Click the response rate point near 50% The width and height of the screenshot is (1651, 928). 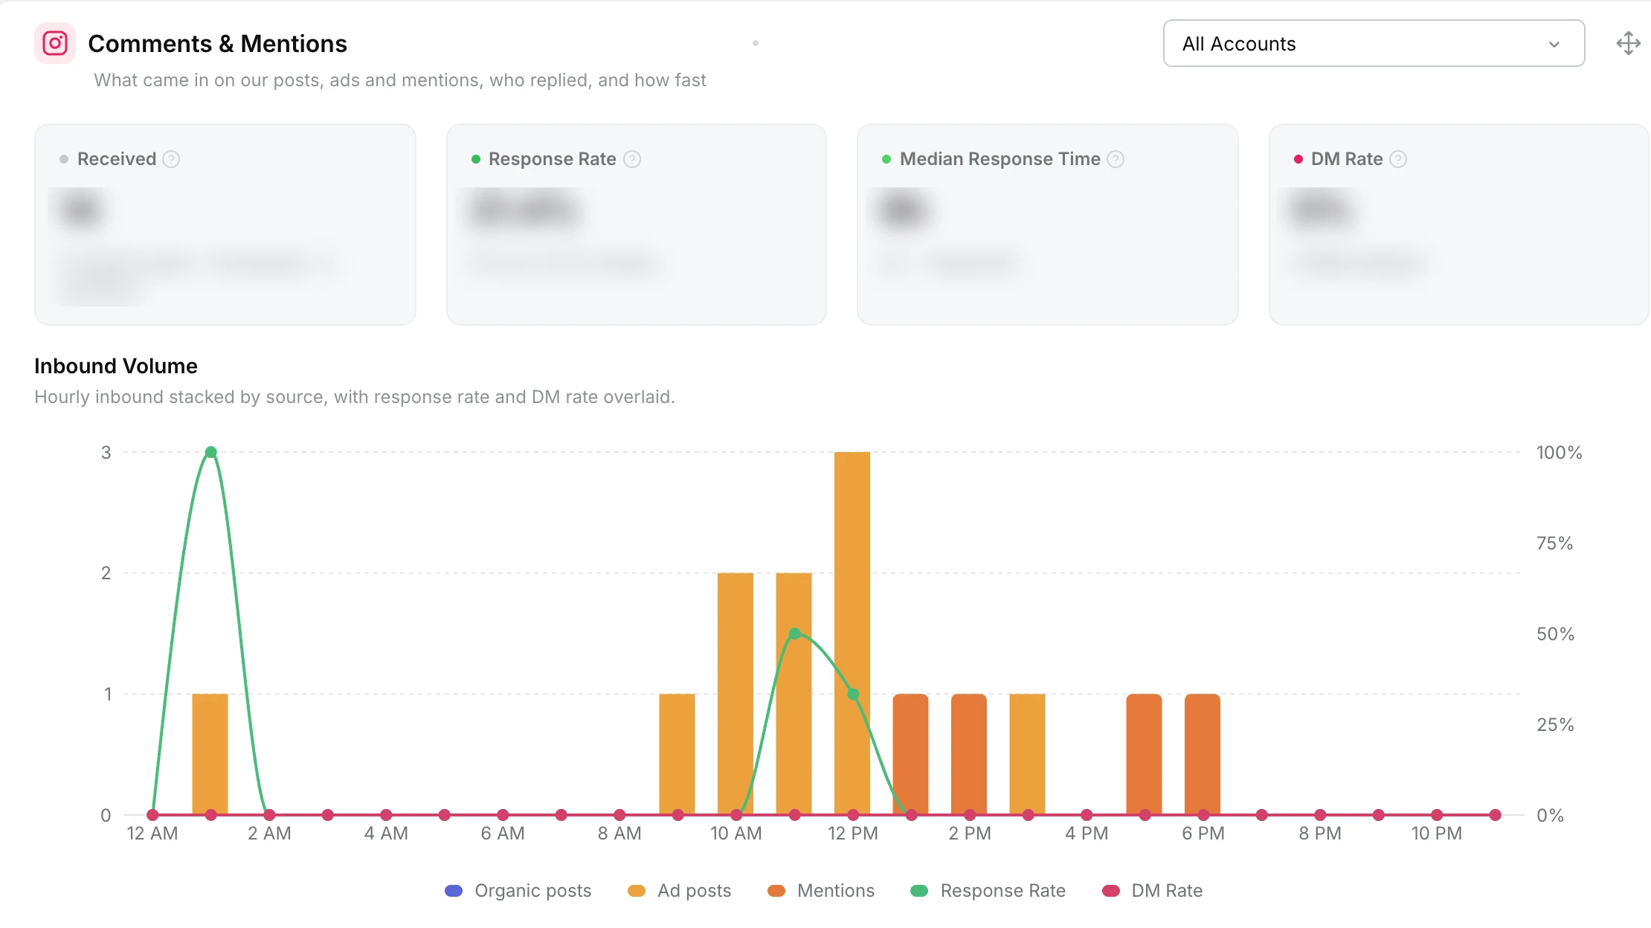pos(794,634)
